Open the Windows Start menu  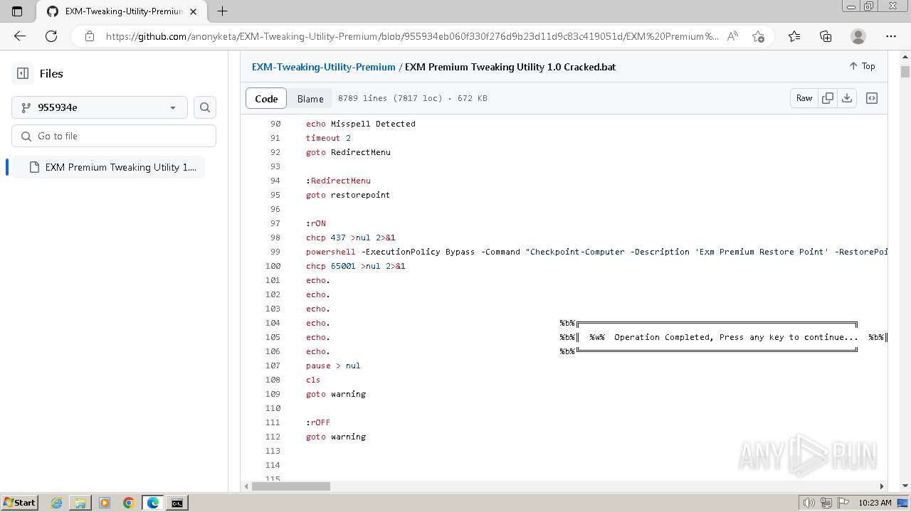(x=19, y=503)
